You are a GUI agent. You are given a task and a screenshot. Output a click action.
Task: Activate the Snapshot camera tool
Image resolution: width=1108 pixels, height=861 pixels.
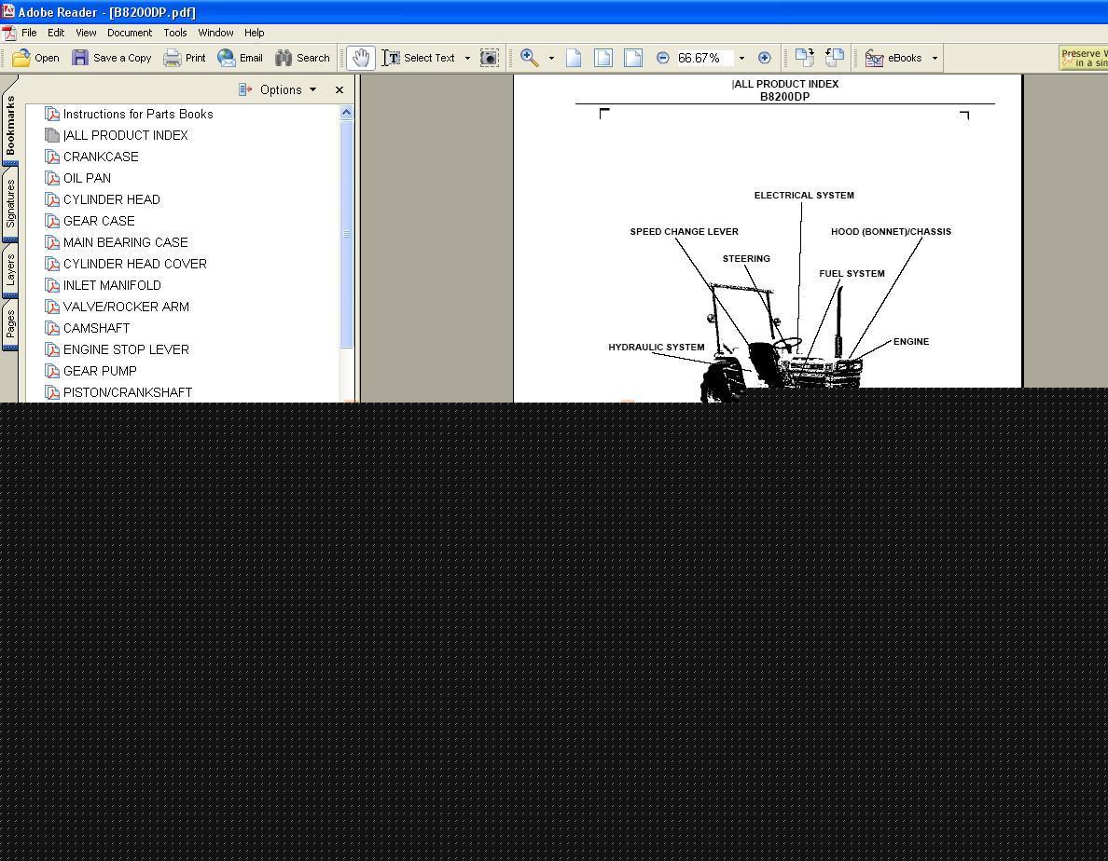pos(489,58)
